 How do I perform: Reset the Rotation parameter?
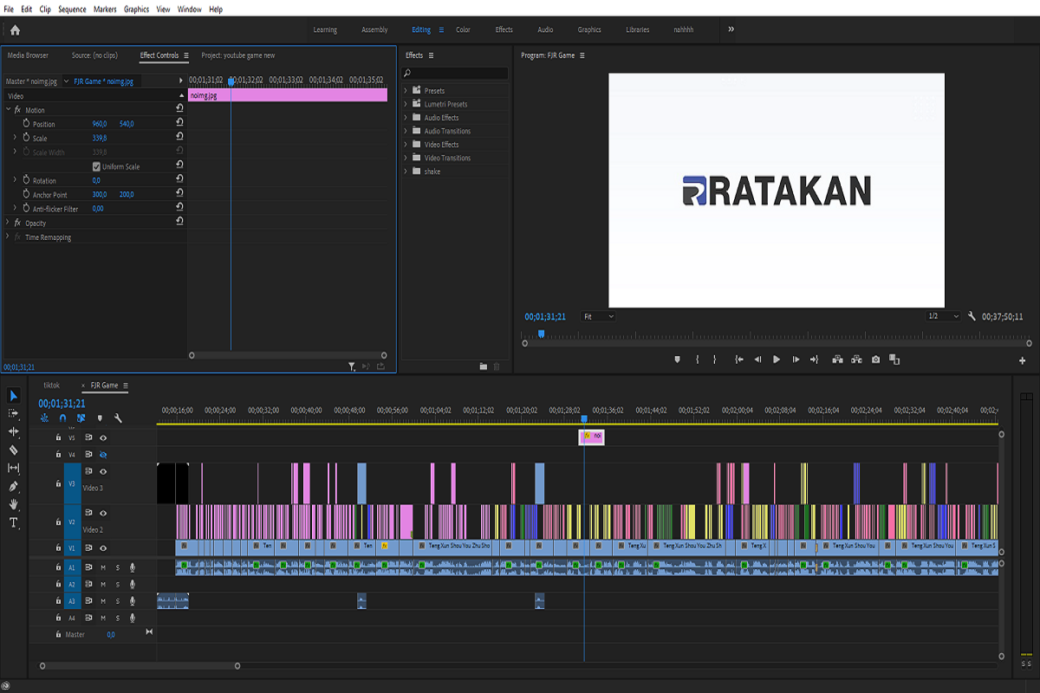[x=179, y=180]
